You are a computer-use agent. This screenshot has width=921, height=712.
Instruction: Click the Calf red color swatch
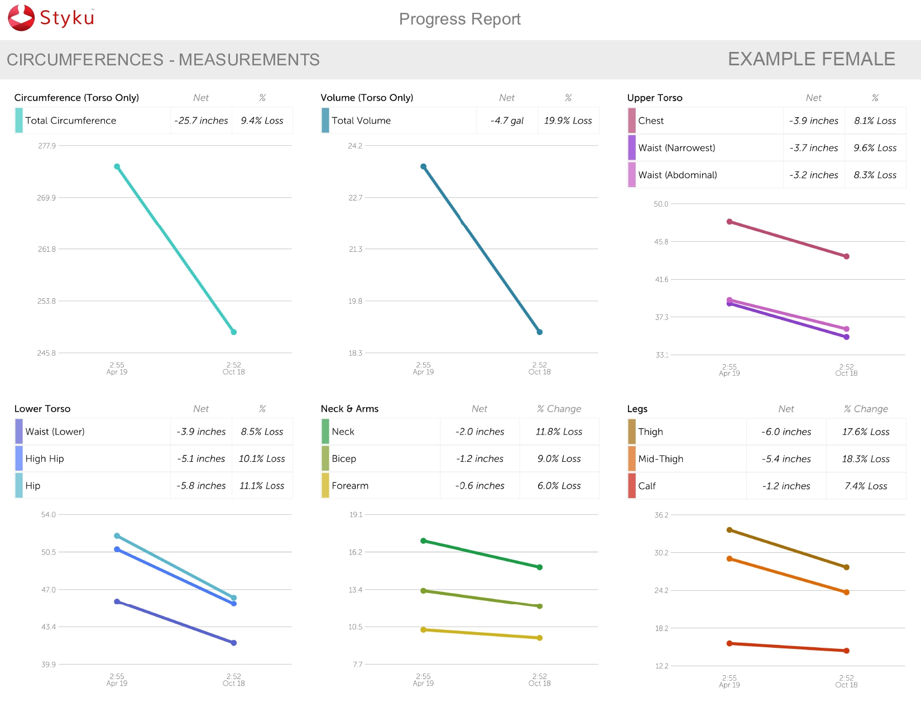point(632,486)
